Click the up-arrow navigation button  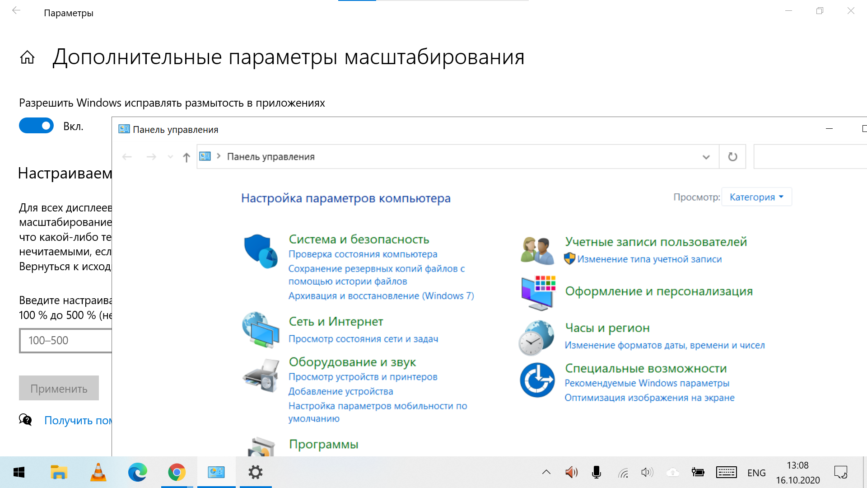[186, 157]
